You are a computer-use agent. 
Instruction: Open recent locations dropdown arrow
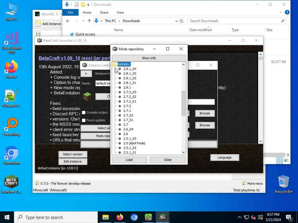(x=83, y=21)
